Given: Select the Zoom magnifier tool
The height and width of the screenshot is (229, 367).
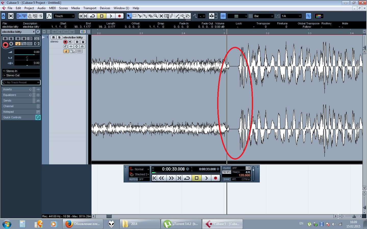Looking at the screenshot, I should (x=156, y=16).
